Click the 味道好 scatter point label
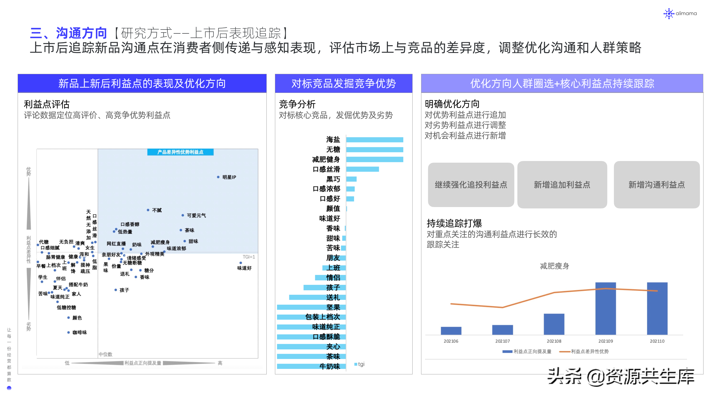Image resolution: width=706 pixels, height=397 pixels. click(x=244, y=268)
